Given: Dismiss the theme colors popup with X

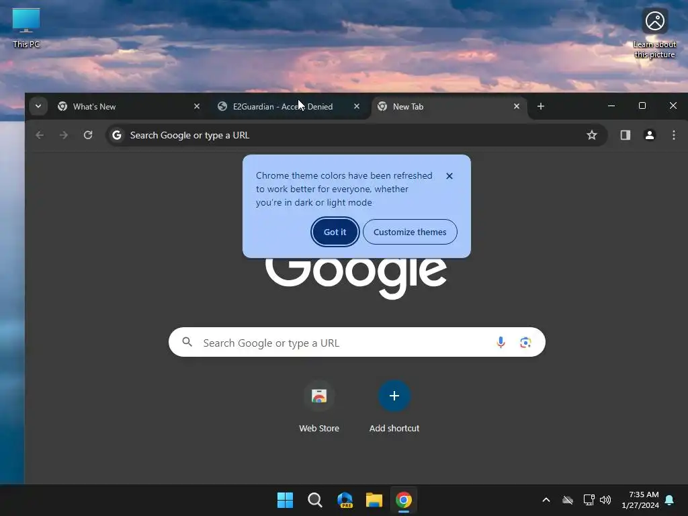Looking at the screenshot, I should click(x=449, y=176).
